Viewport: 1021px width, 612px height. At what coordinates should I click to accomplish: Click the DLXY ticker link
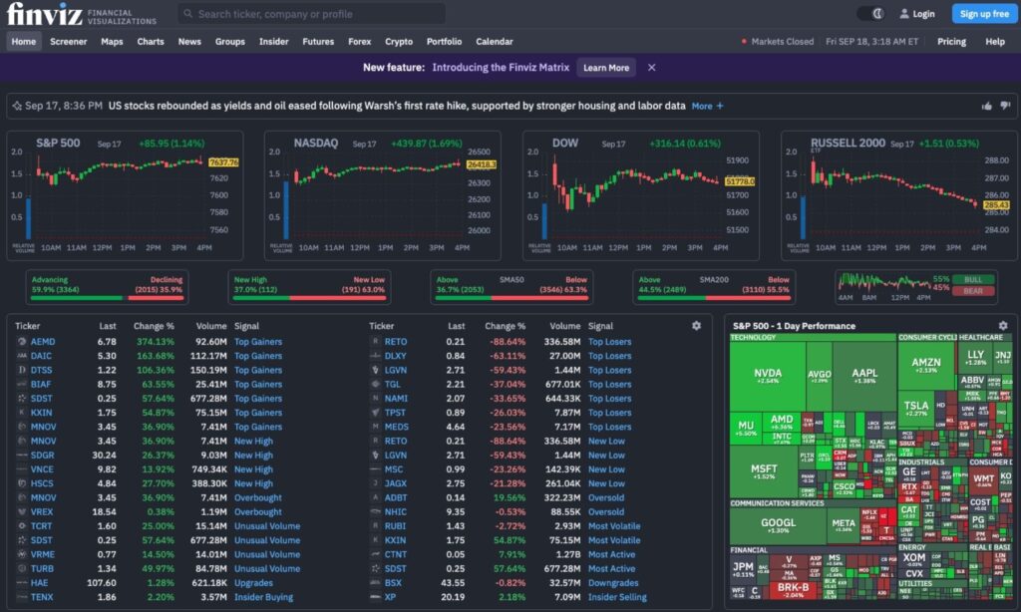point(395,356)
